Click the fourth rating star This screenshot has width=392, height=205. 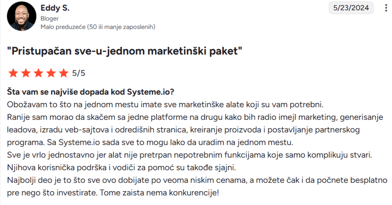tap(51, 73)
